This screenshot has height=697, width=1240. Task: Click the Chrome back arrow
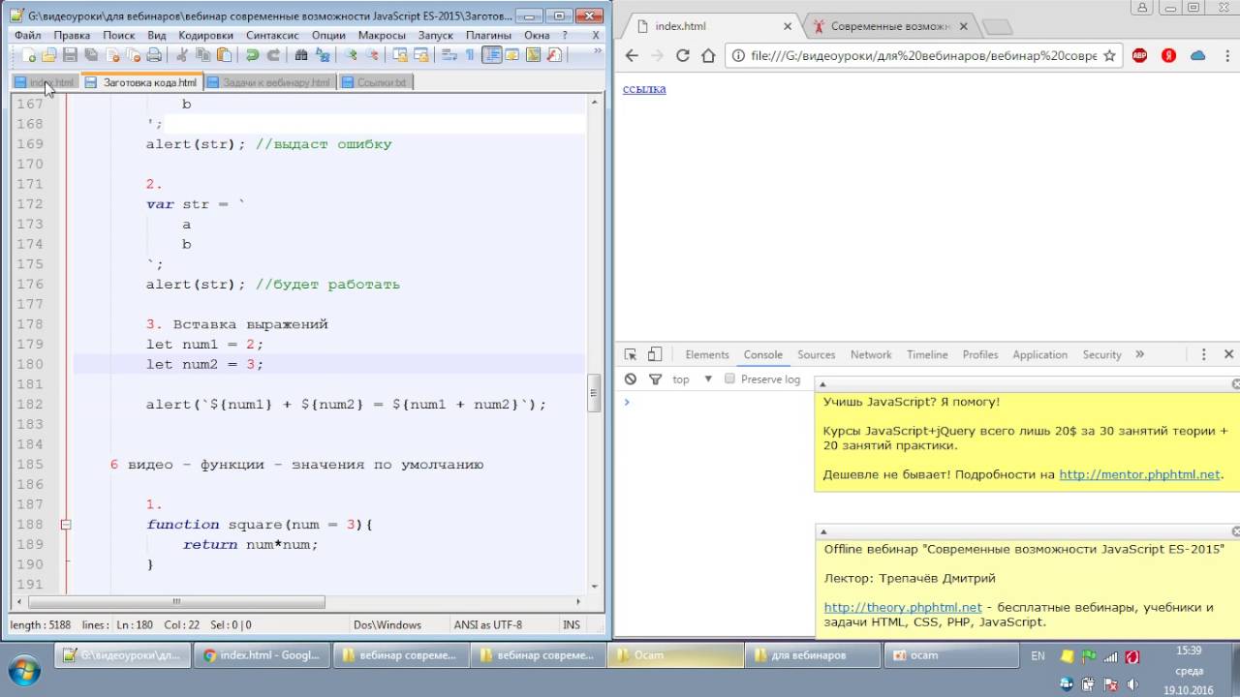[x=632, y=55]
